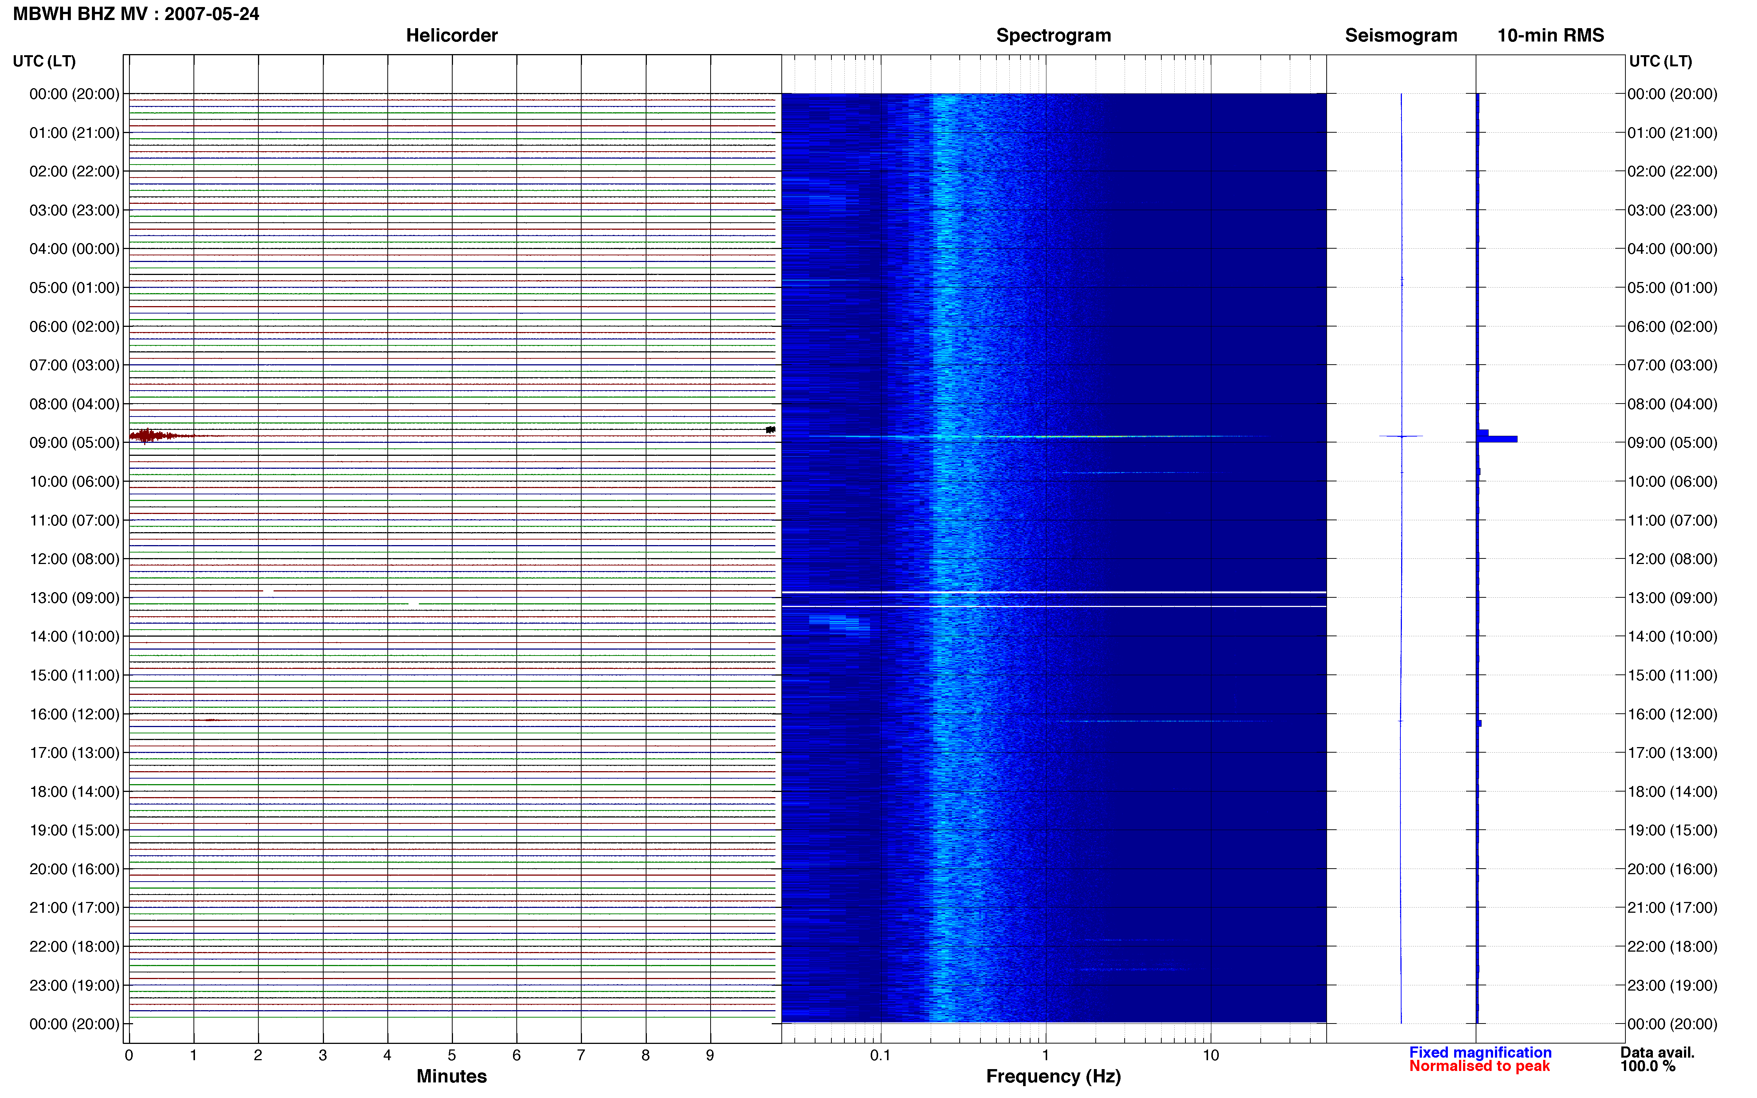Select the 'Spectrogram' panel heading
The image size is (1757, 1098).
pos(1053,36)
